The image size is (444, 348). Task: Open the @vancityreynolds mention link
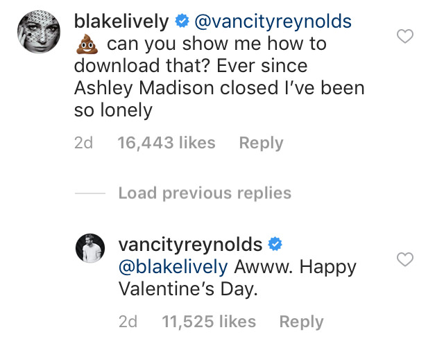[x=273, y=21]
